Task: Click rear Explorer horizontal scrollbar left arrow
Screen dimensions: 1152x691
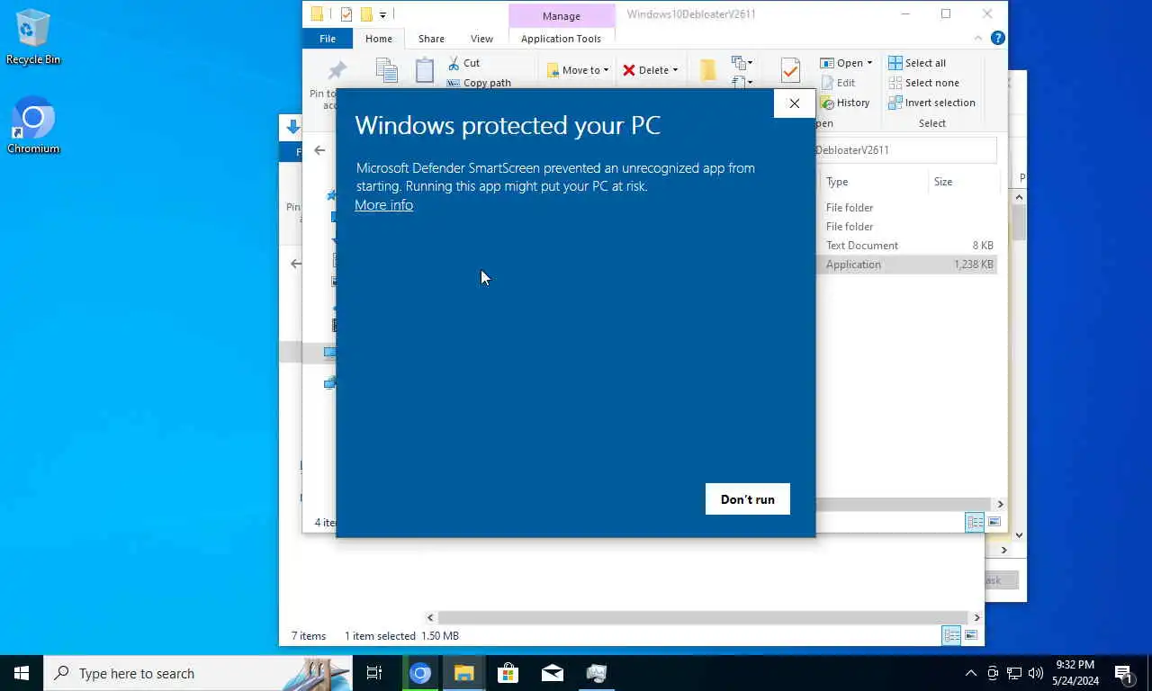Action: pos(430,617)
